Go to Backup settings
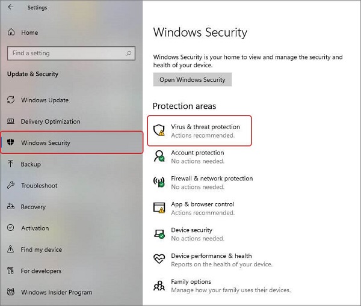This screenshot has width=361, height=306. [31, 164]
